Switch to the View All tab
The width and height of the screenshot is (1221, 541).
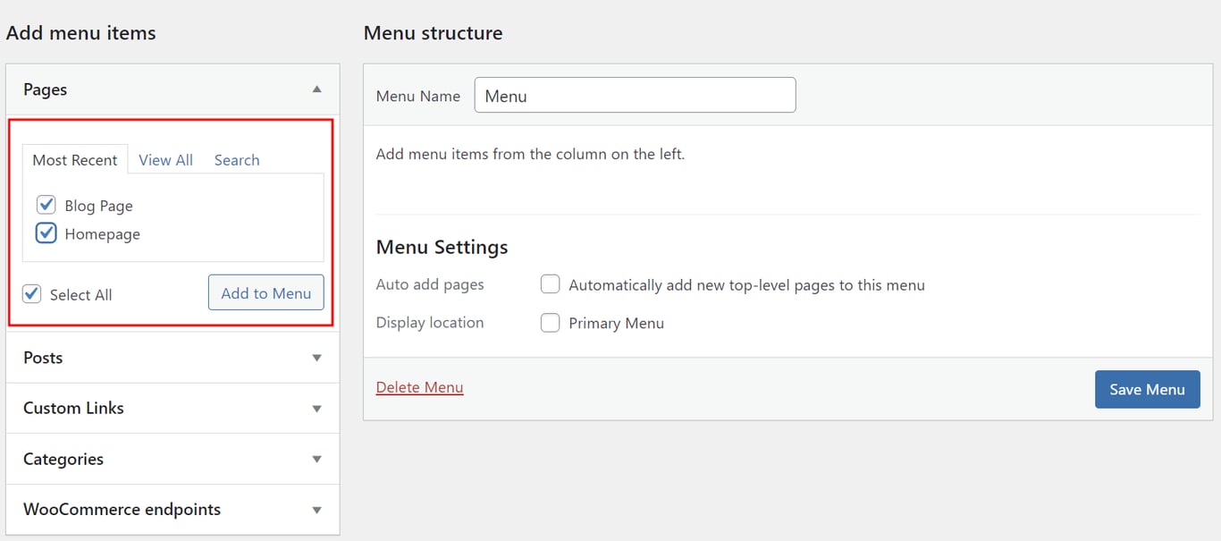click(x=165, y=159)
